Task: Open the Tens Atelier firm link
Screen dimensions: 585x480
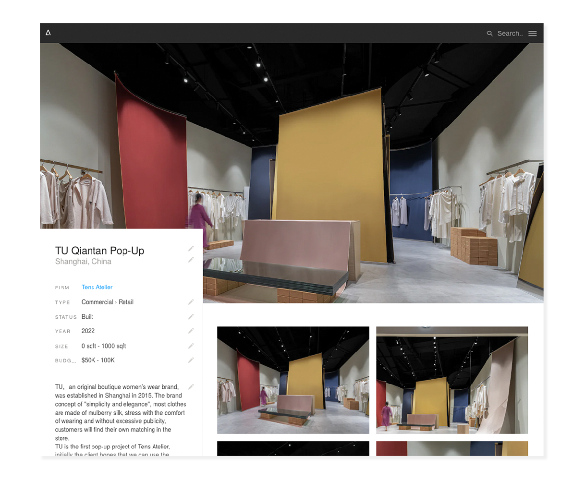Action: (97, 287)
